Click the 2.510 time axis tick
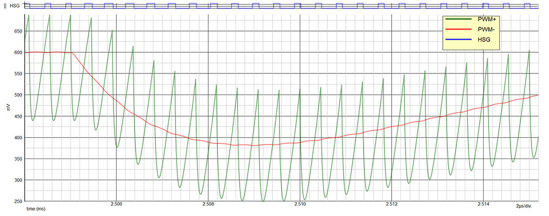The image size is (549, 216). (300, 204)
